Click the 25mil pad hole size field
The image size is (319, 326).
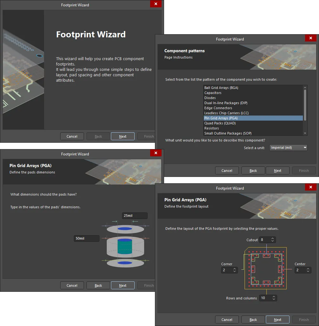point(135,216)
